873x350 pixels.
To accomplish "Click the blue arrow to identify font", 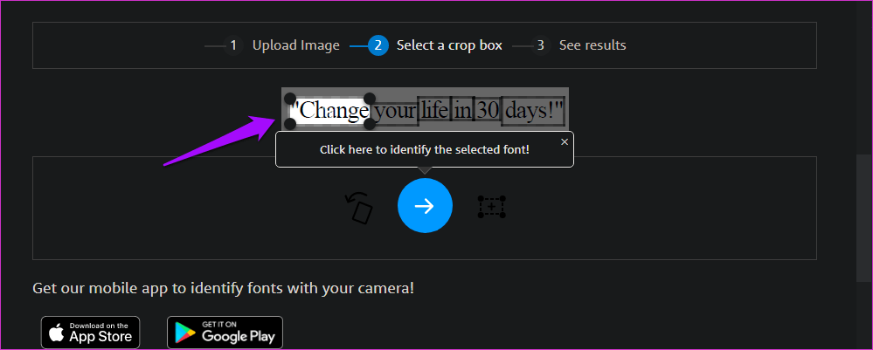I will click(425, 206).
